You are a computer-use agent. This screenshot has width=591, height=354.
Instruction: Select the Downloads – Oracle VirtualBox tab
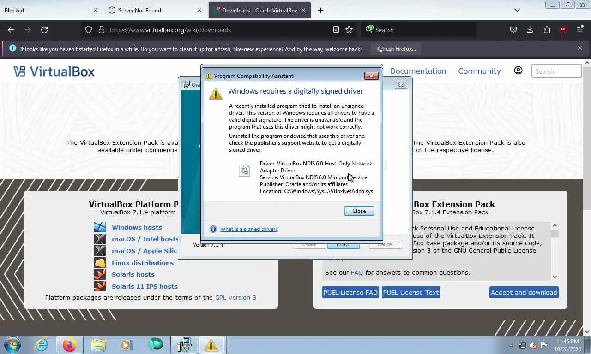[259, 10]
